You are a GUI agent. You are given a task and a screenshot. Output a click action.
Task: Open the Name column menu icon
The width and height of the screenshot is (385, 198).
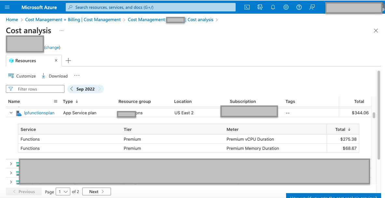(56, 101)
